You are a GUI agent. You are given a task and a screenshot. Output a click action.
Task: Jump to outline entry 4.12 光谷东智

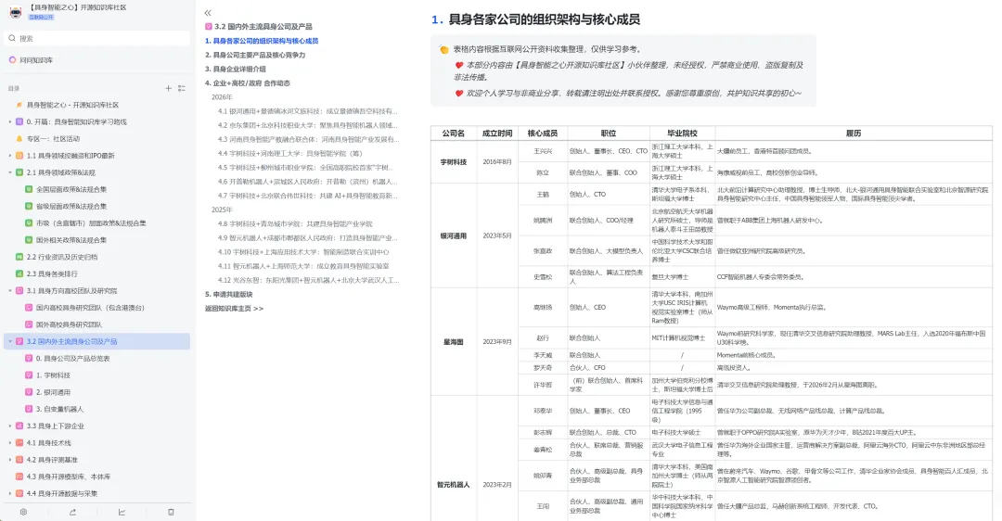[x=309, y=280]
